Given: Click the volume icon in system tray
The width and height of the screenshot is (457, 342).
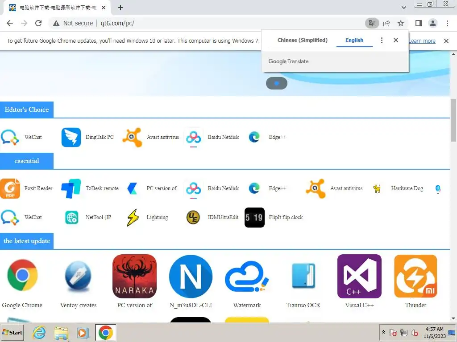Looking at the screenshot, I should click(x=414, y=333).
